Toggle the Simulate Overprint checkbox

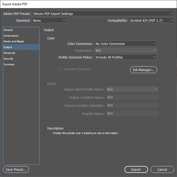(x=60, y=69)
